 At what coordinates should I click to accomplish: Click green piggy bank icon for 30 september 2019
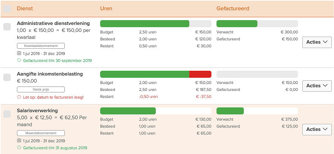point(19,60)
